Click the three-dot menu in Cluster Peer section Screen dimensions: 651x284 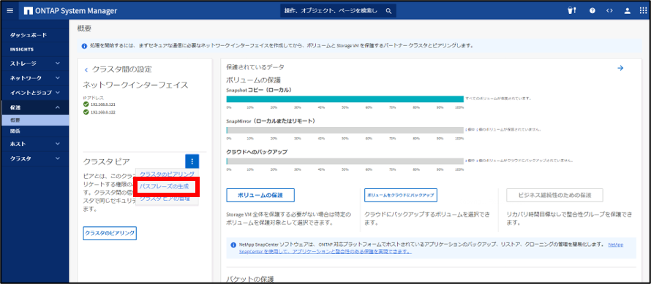click(x=192, y=161)
